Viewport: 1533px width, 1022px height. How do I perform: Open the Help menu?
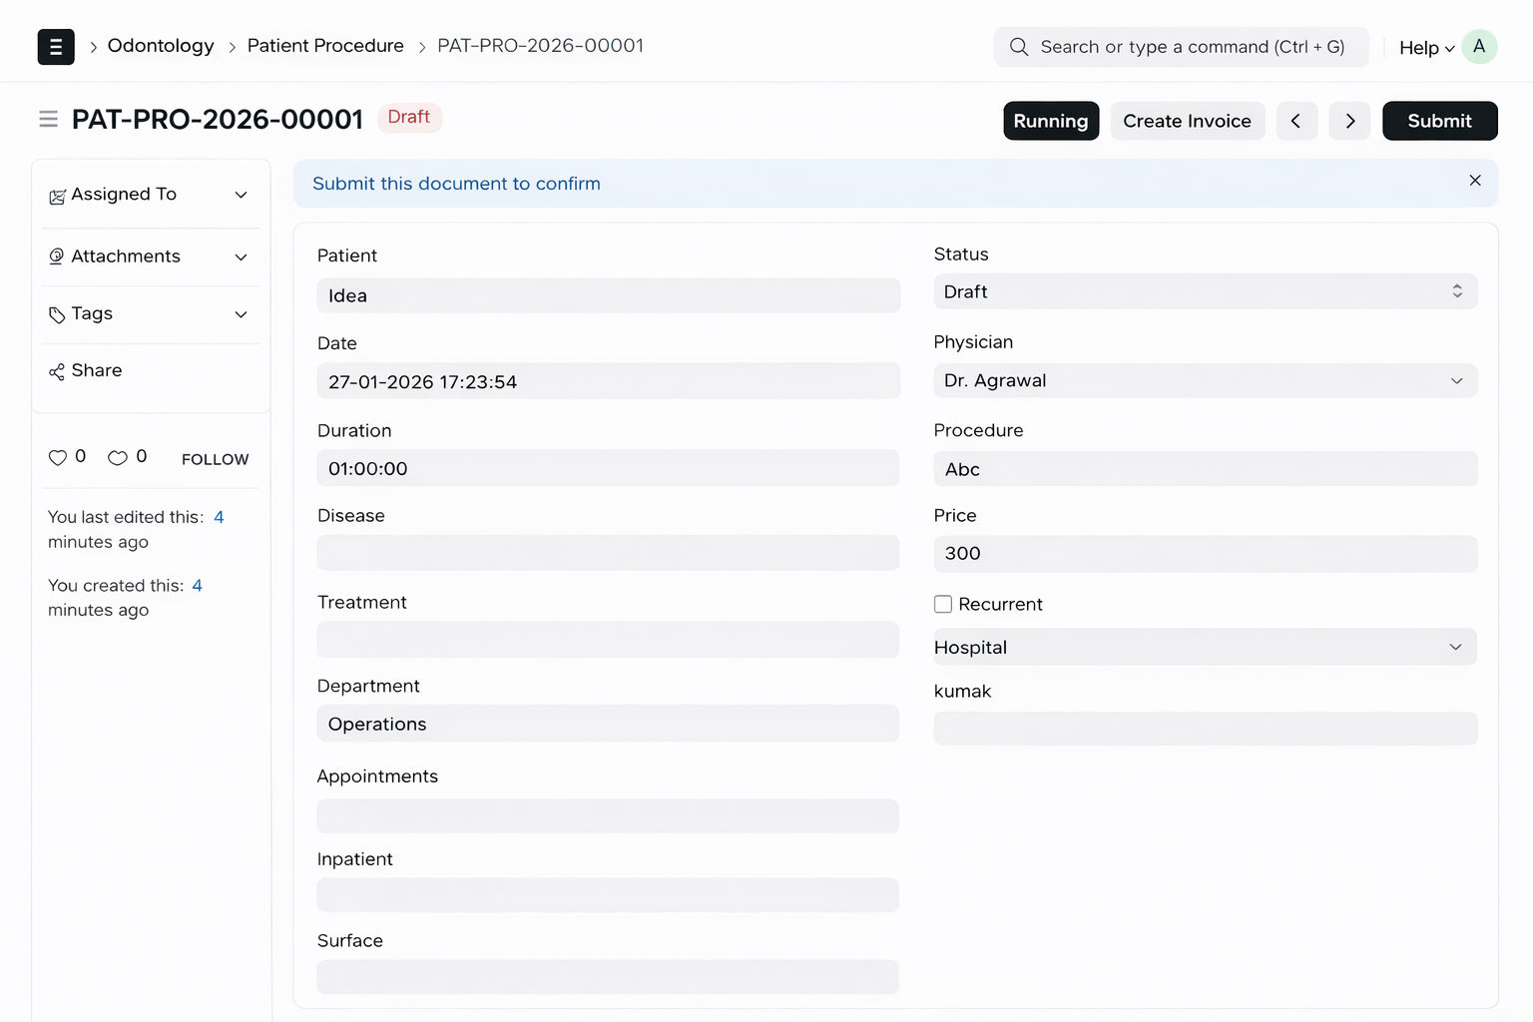(x=1426, y=48)
